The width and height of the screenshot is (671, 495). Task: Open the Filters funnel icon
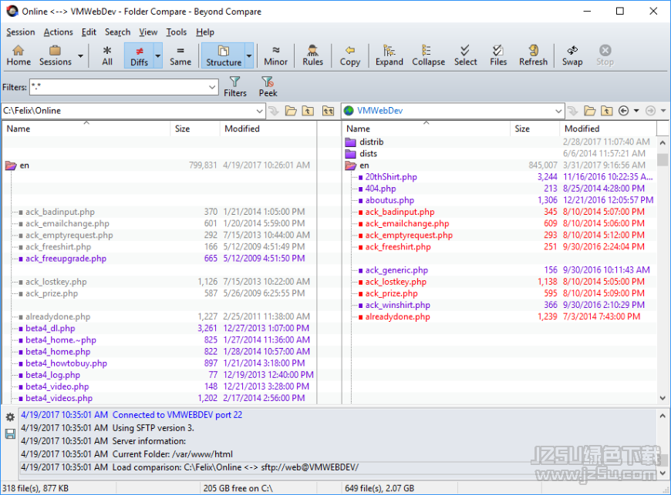[x=235, y=87]
